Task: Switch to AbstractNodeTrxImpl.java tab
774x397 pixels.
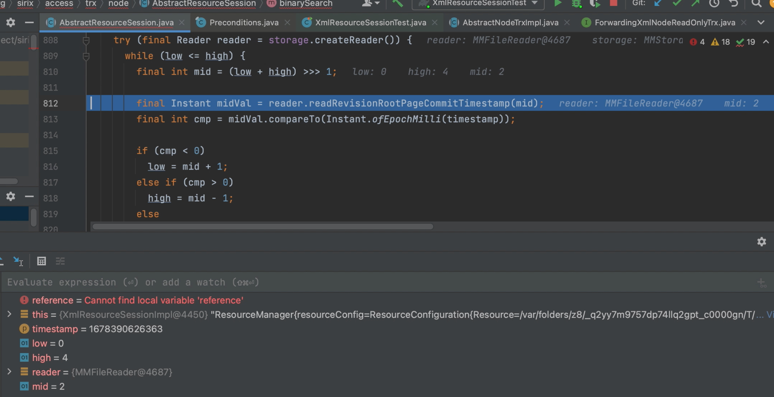Action: coord(510,23)
